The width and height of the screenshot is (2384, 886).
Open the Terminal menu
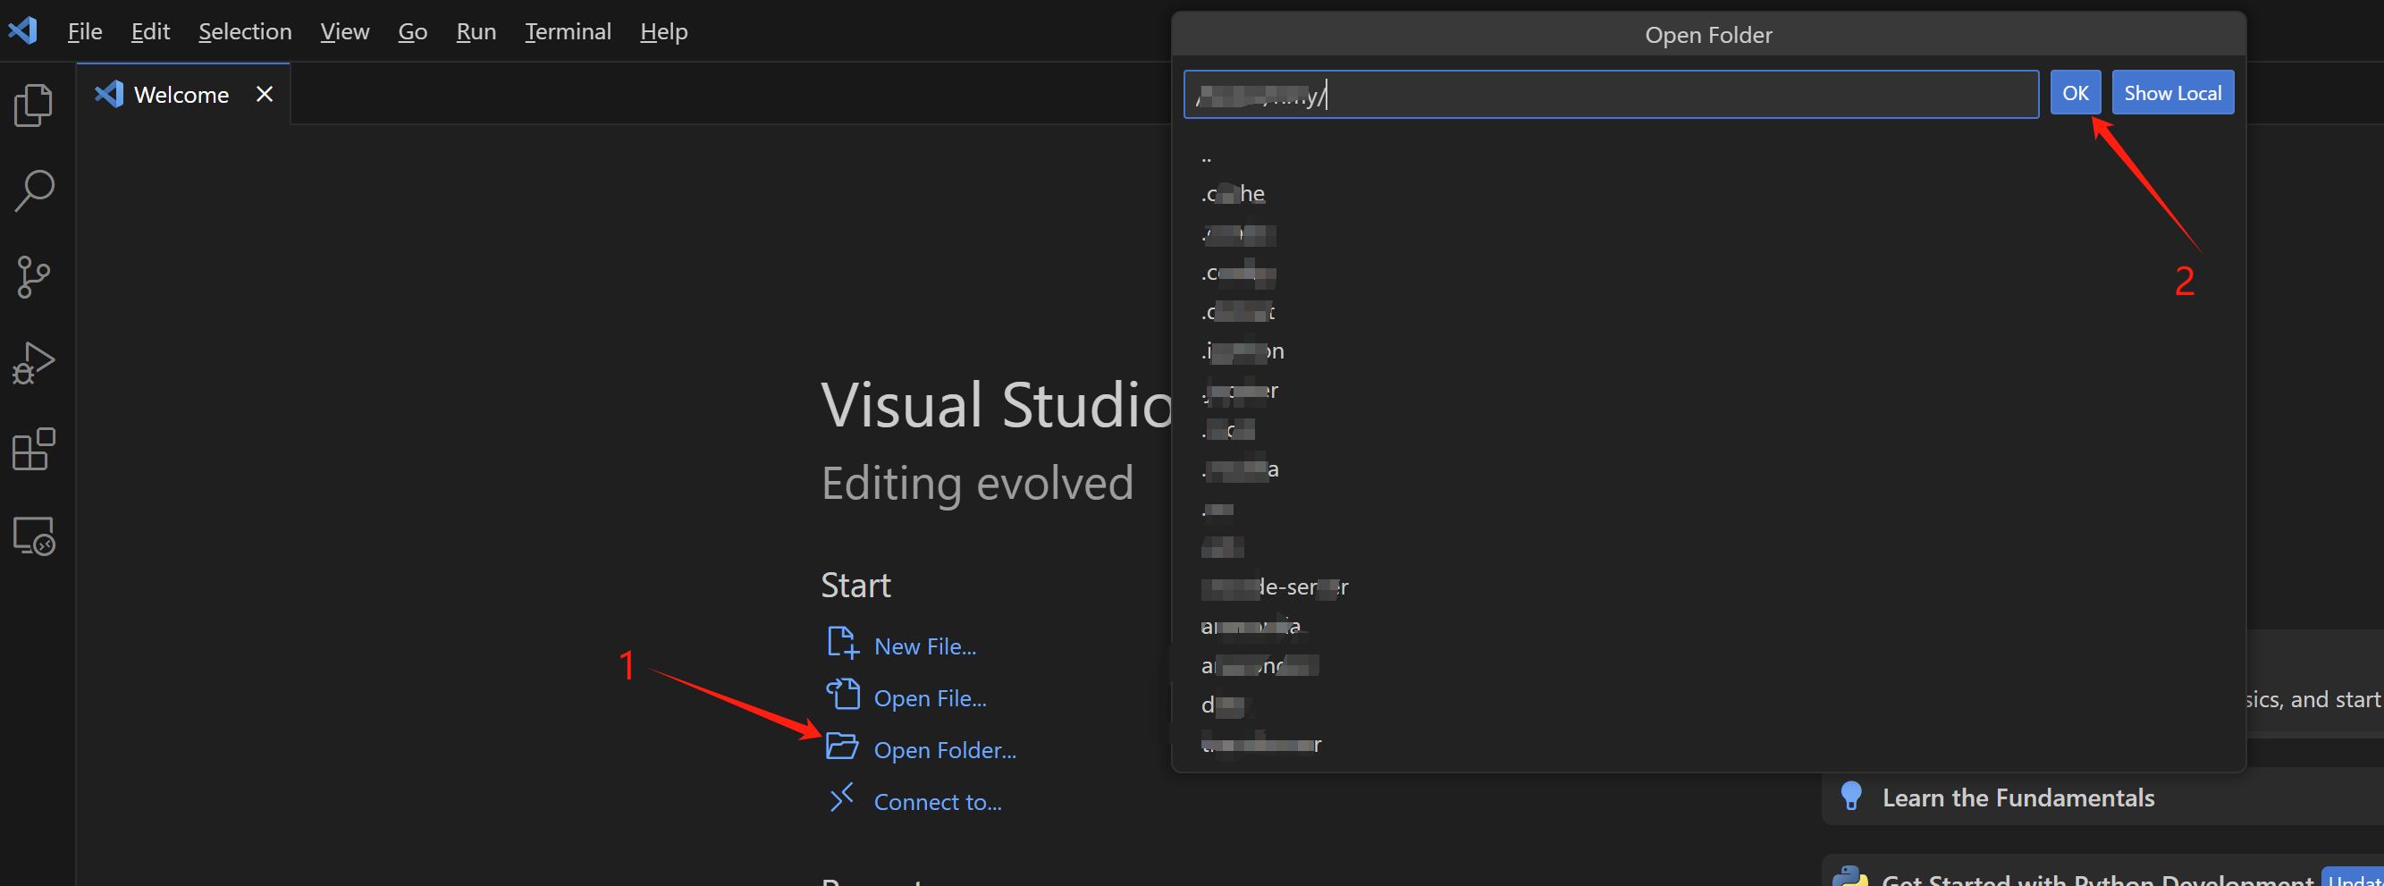568,31
